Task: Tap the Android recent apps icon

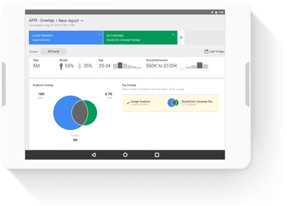Action: 157,155
